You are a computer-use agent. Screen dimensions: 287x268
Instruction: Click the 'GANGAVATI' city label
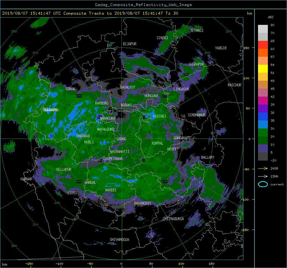tap(182, 138)
